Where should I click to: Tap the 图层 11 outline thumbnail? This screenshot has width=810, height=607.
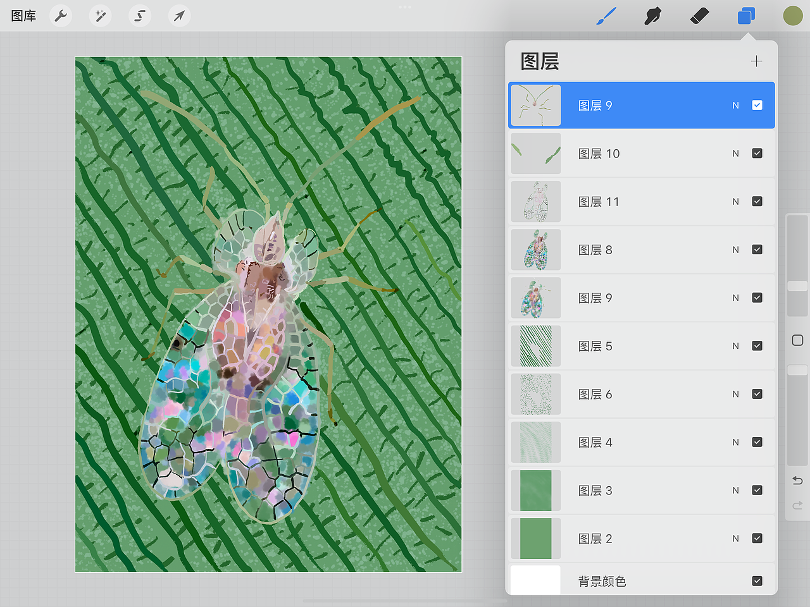[x=536, y=201]
